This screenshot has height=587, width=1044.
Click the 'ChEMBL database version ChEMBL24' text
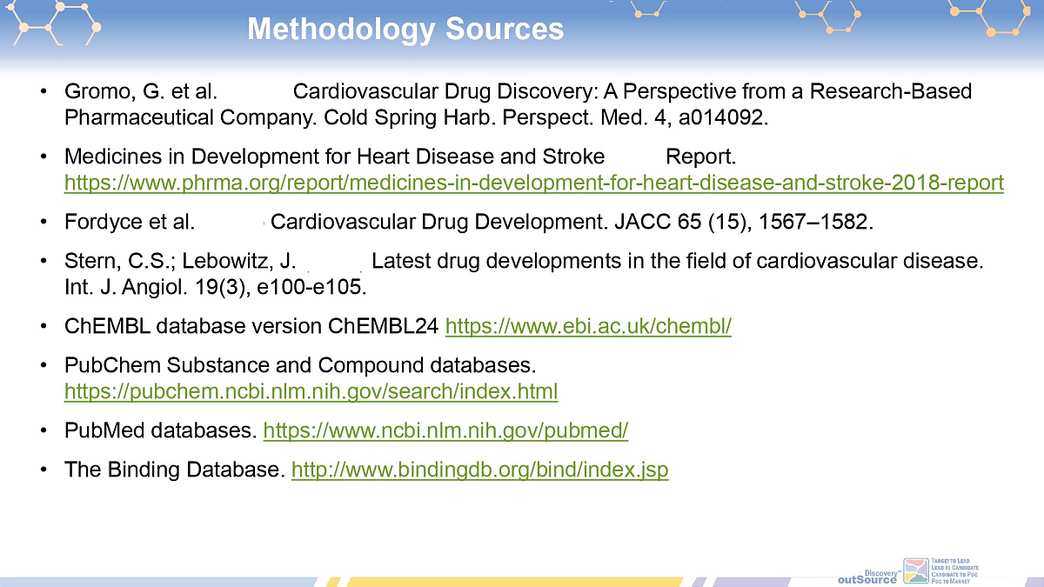pos(251,327)
